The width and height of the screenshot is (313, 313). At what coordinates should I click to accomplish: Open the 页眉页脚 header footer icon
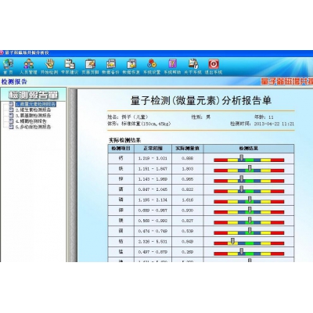[90, 64]
